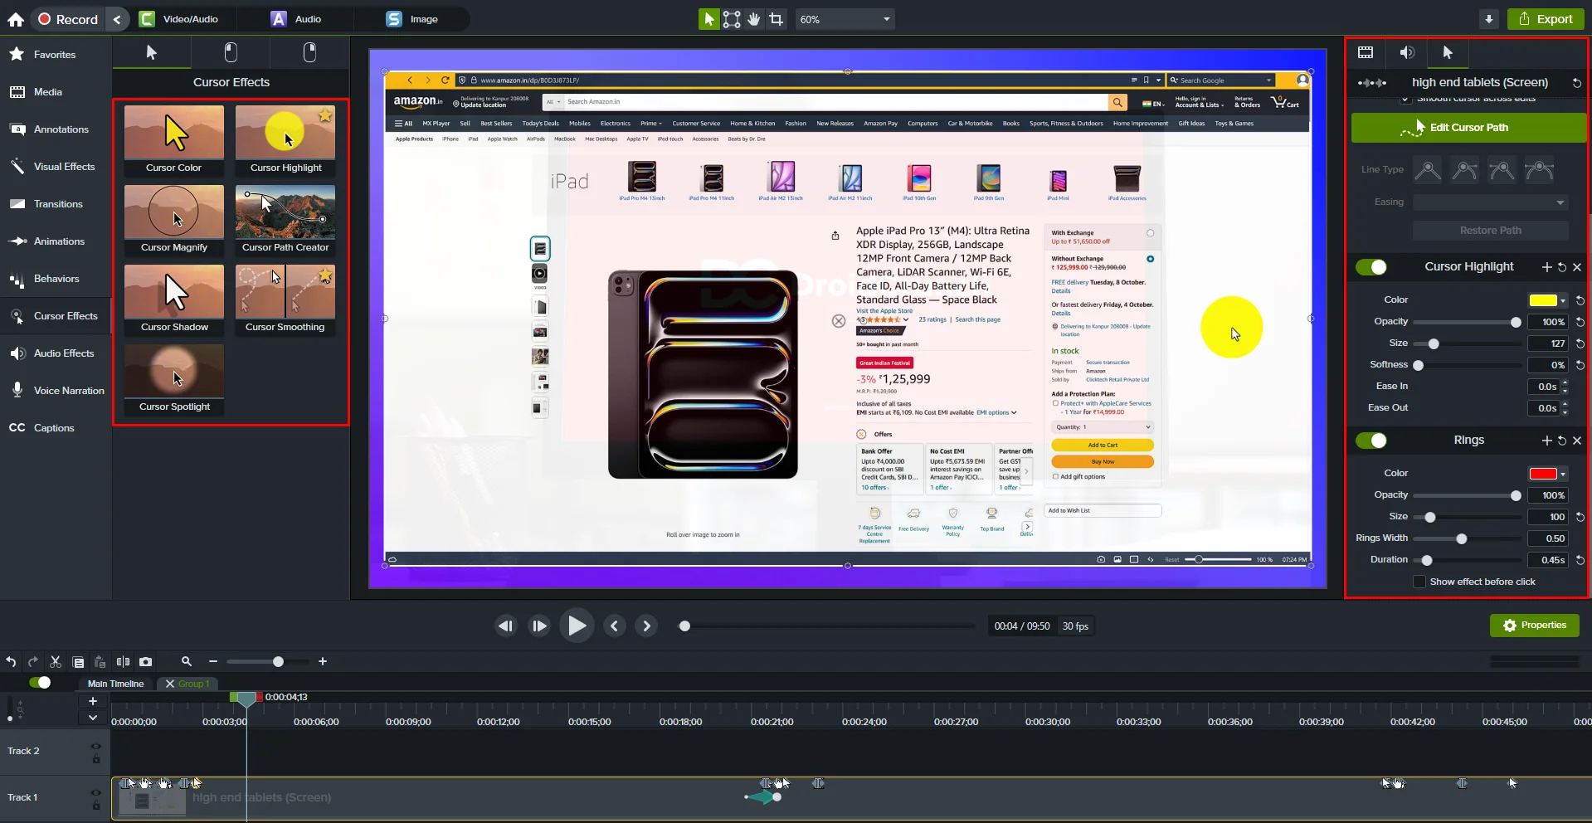Select the Cursor Spotlight effect
Viewport: 1592px width, 823px height.
point(174,378)
